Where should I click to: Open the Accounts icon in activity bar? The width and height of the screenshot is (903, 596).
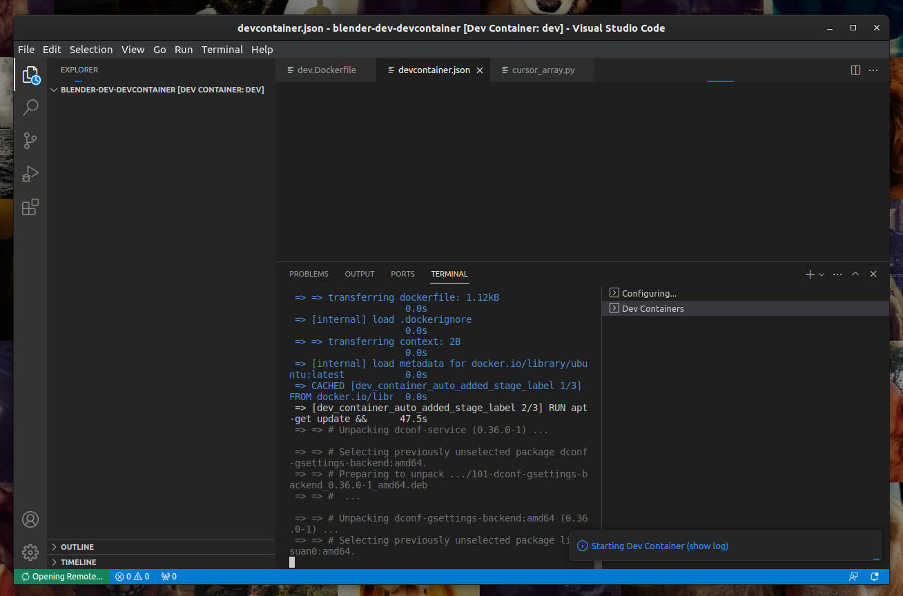click(30, 519)
